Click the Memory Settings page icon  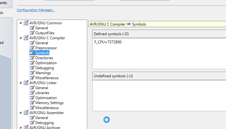pyautogui.click(x=32, y=103)
